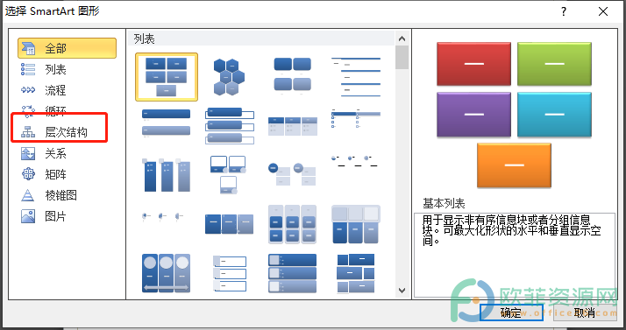Click the gallery scrollbar thumb
Screen dimensions: 626x330
pyautogui.click(x=402, y=58)
